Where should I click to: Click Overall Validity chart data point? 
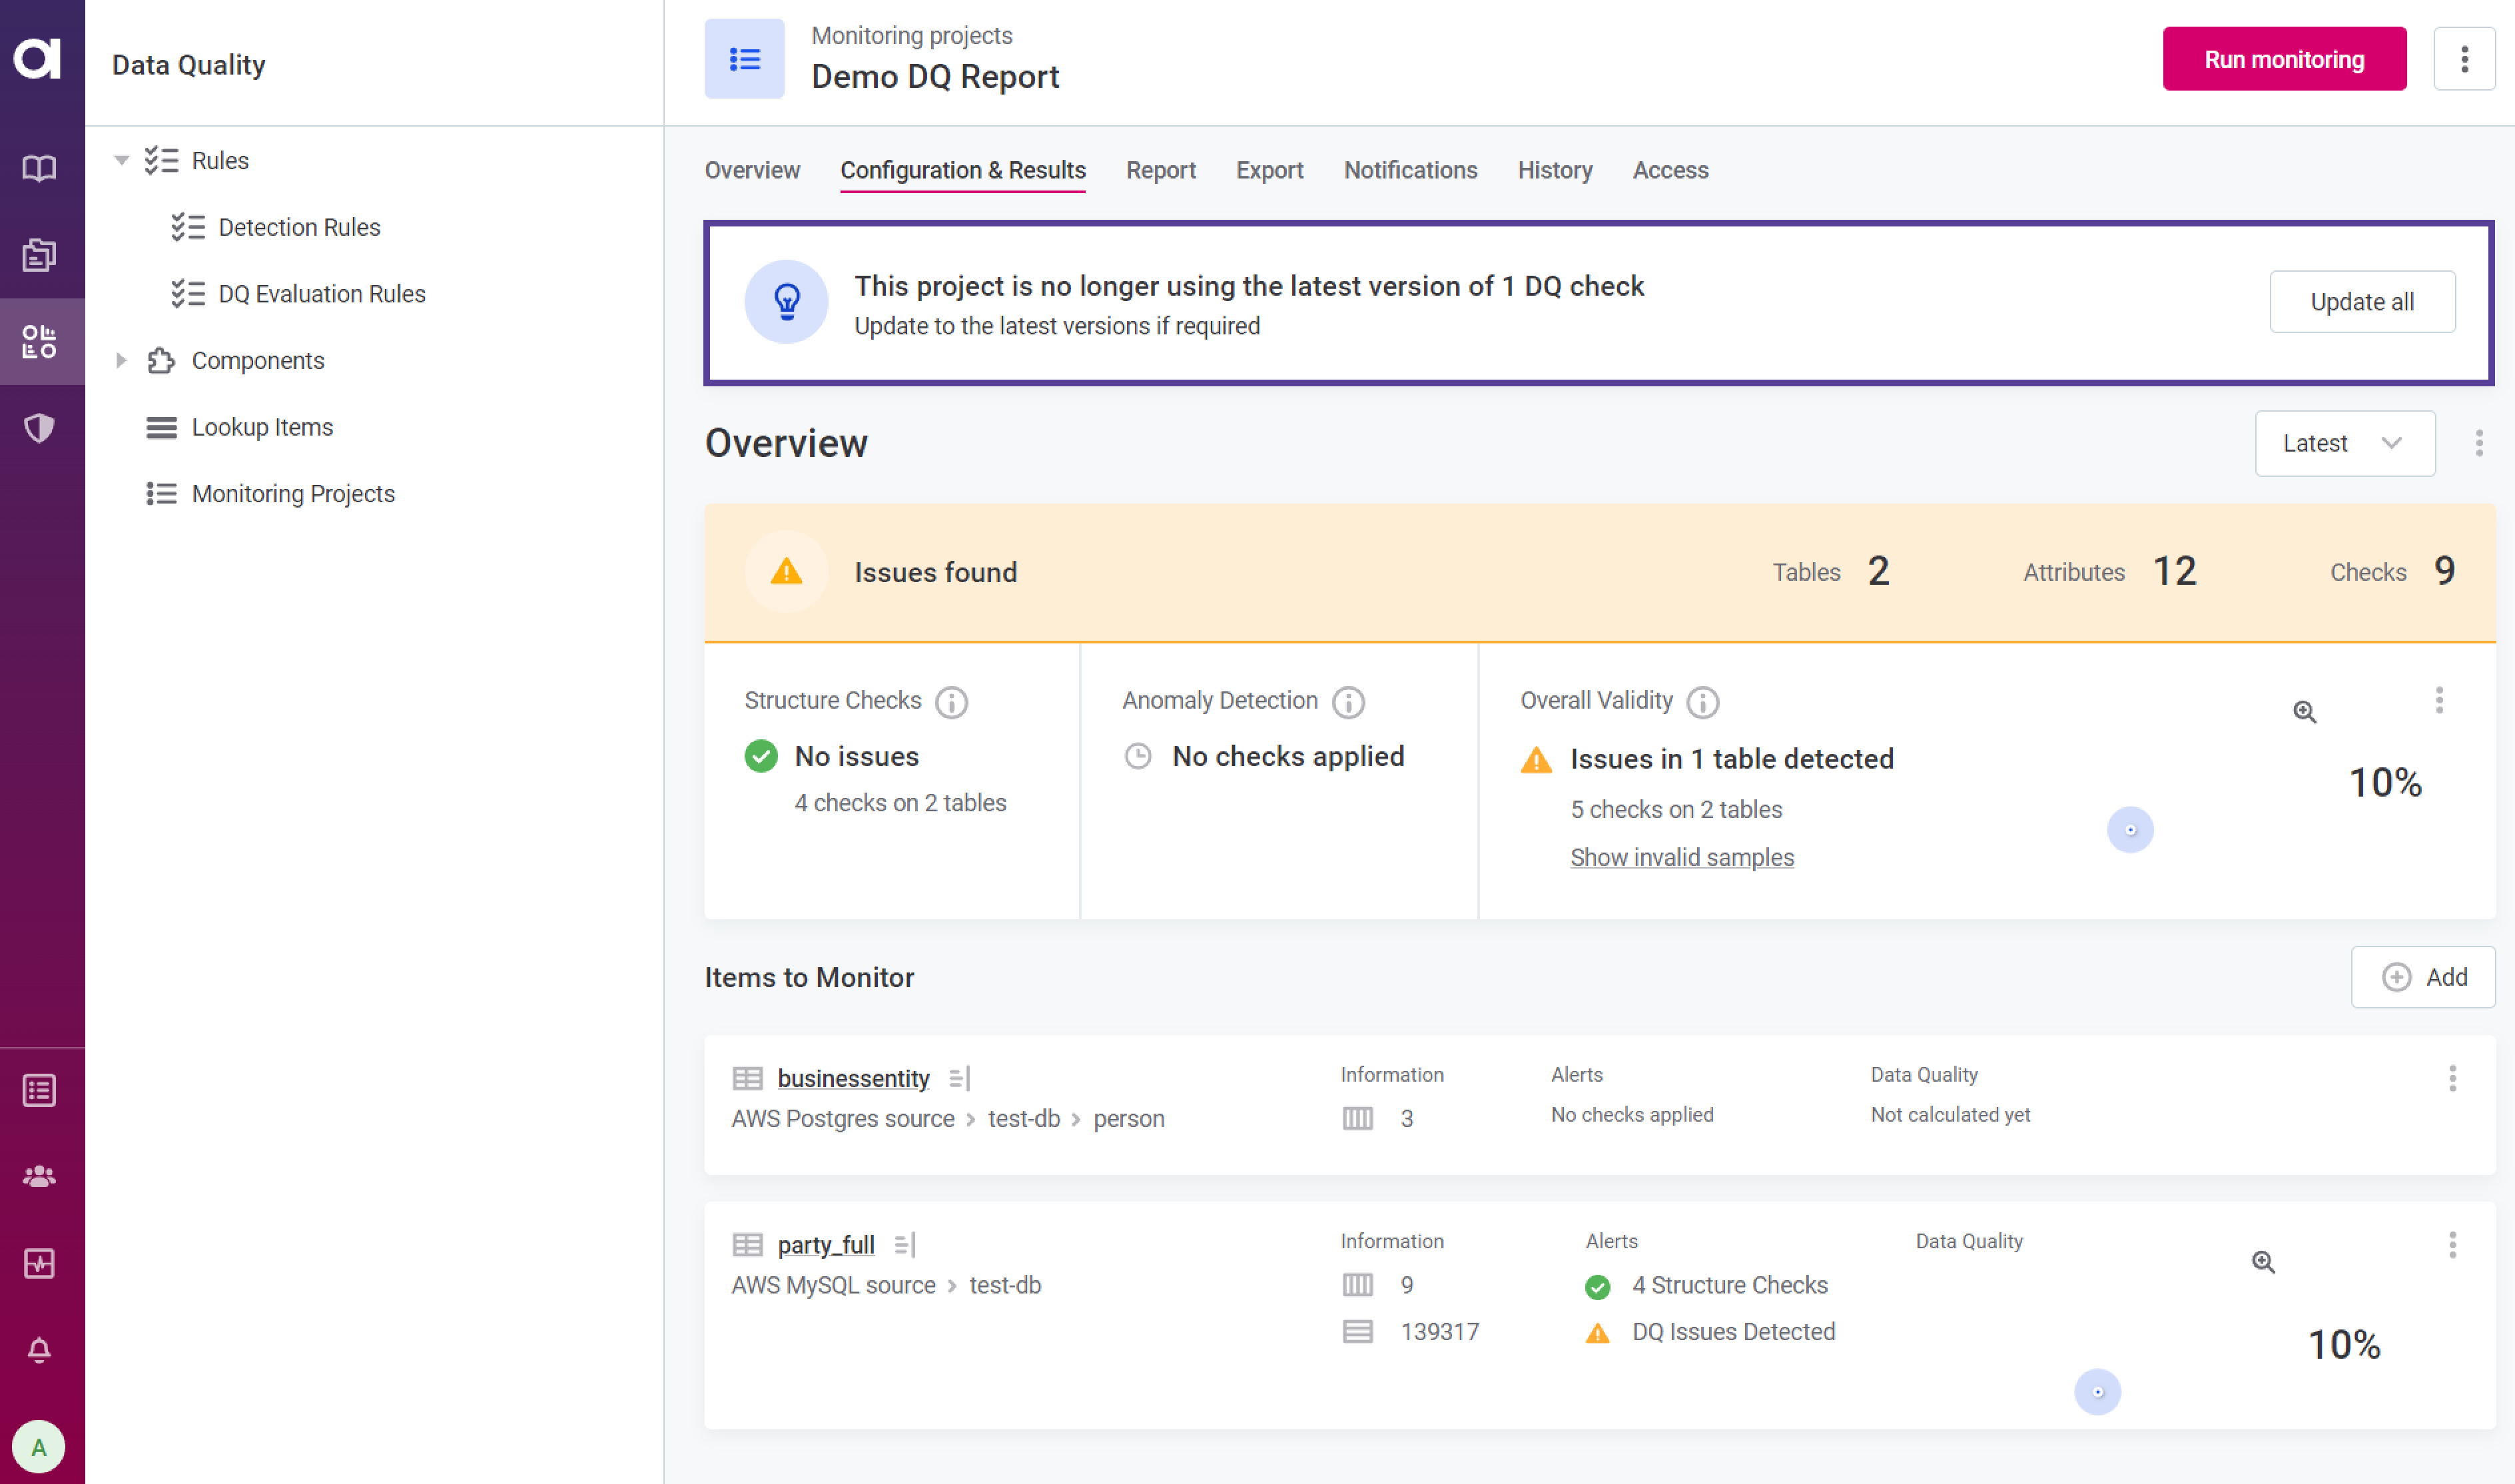[x=2130, y=830]
